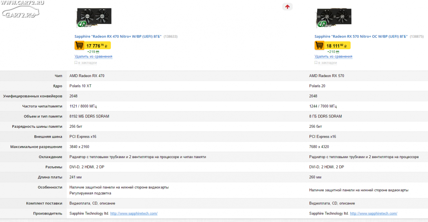Select the "8192 МБ DDR5 SDRAM" memory value
Screen dimensions: 428x222
[x=89, y=116]
